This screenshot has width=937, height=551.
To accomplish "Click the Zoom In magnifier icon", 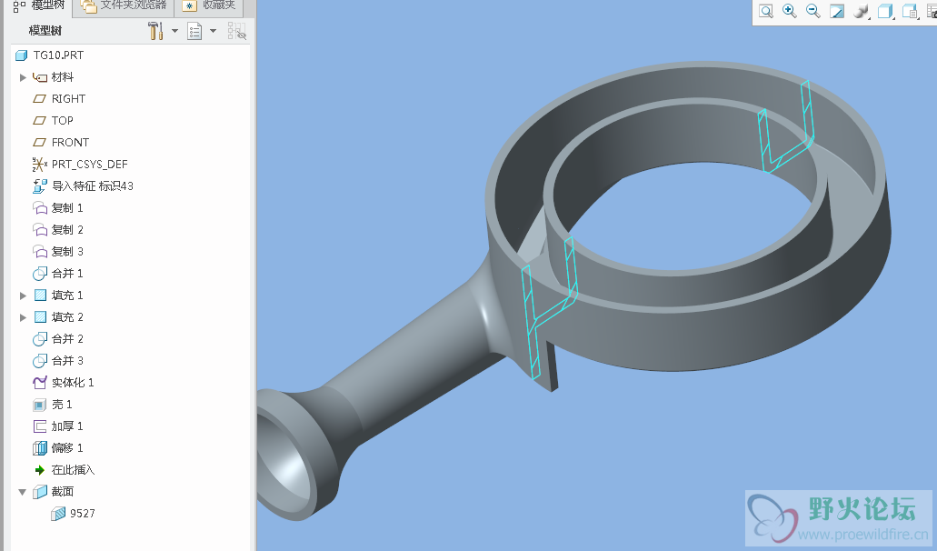I will point(790,11).
